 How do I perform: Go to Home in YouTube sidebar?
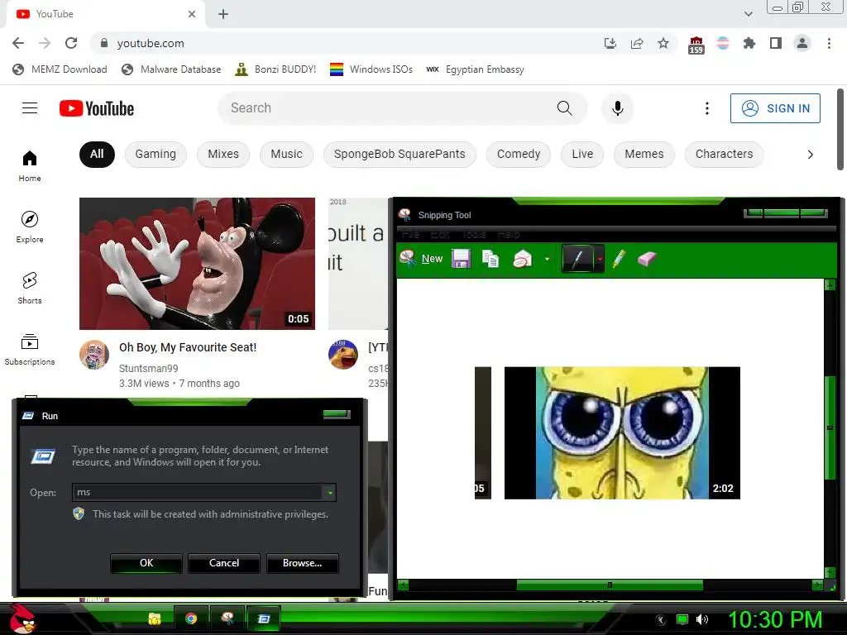pyautogui.click(x=30, y=165)
